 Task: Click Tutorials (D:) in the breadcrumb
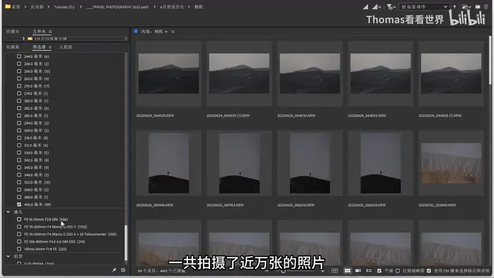64,6
